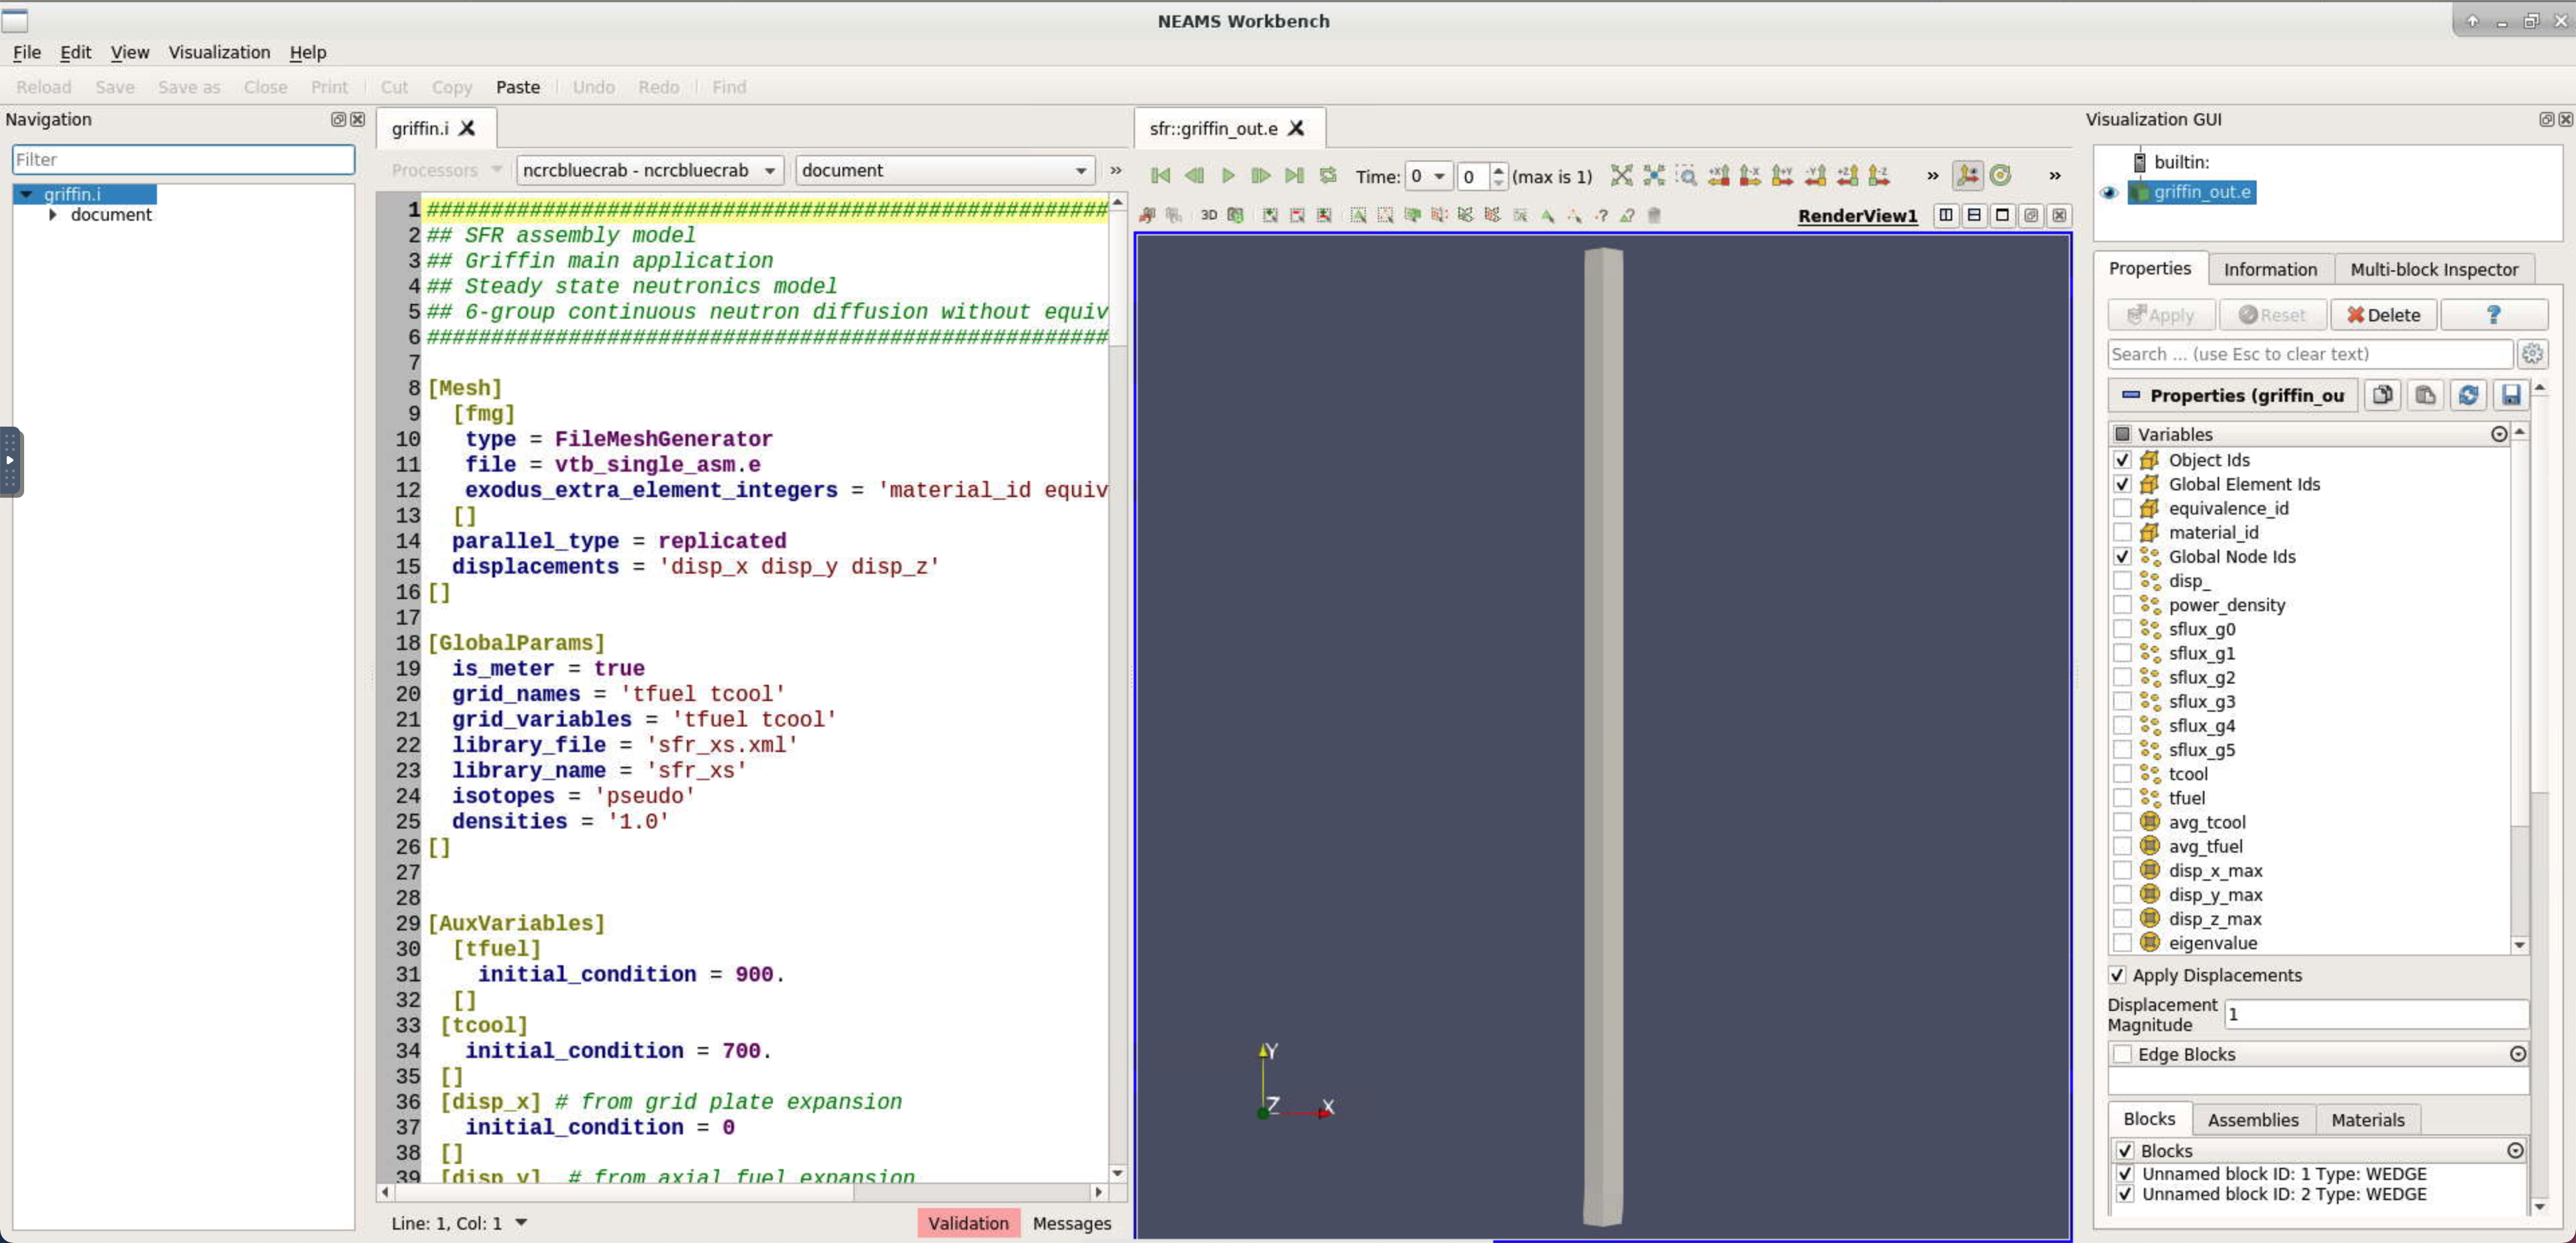
Task: Split RenderView1 horizontally
Action: 1946,215
